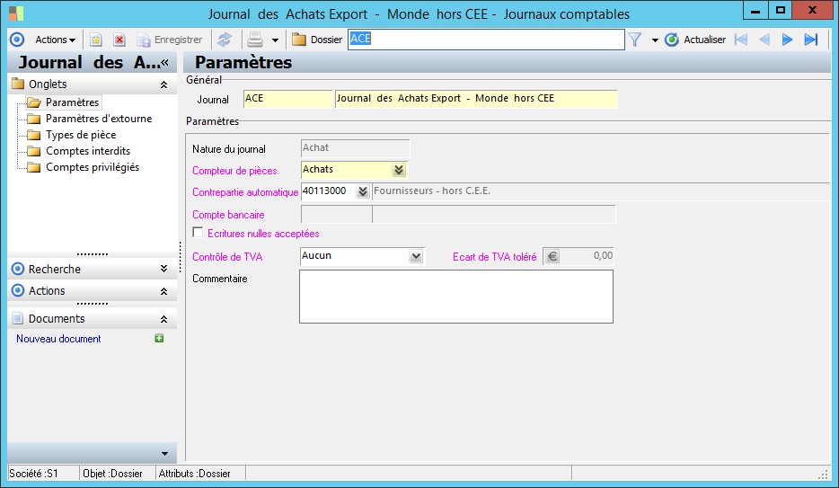Open the filter dropdown arrow
This screenshot has height=488, width=839.
pyautogui.click(x=655, y=40)
